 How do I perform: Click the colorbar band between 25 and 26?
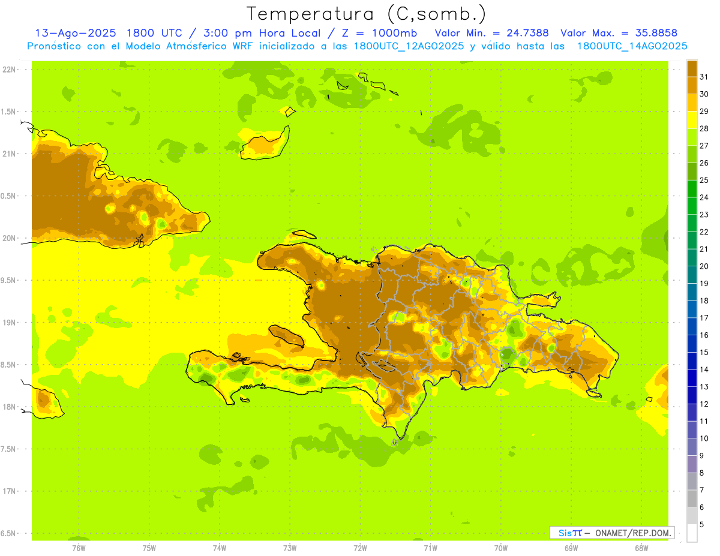click(692, 172)
